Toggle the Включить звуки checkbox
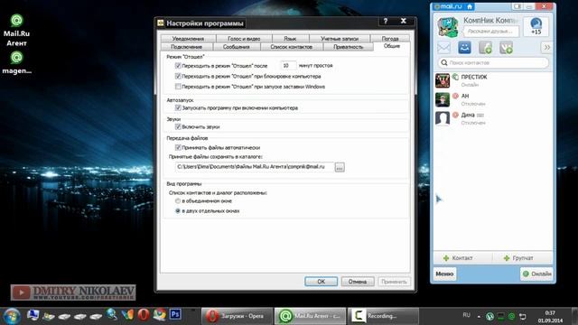This screenshot has height=325, width=578. click(178, 126)
